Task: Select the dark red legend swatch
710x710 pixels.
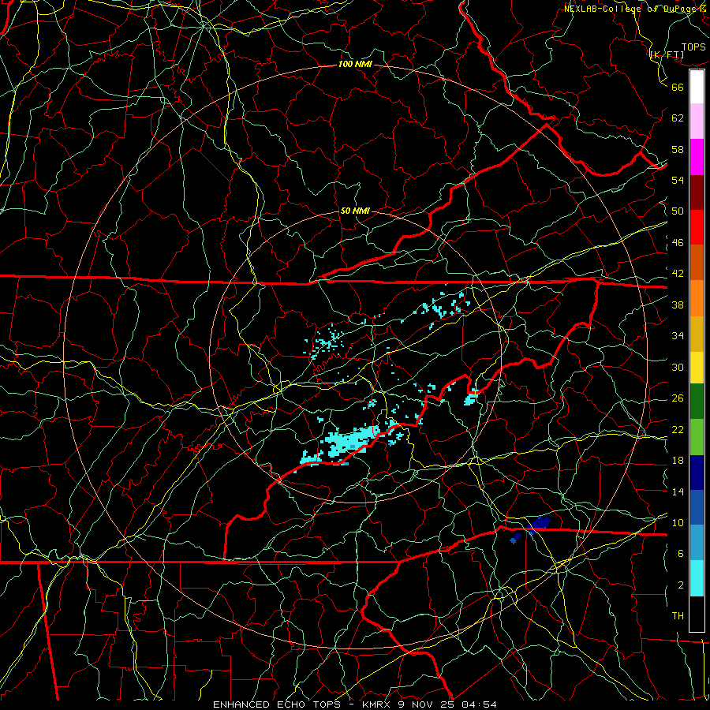Action: click(x=697, y=192)
